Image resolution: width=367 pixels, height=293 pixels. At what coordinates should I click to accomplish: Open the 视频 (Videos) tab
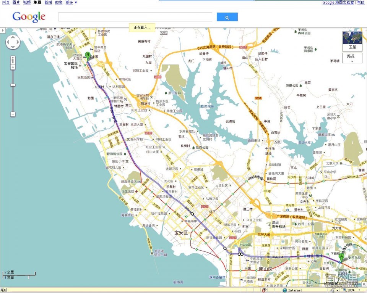point(27,2)
